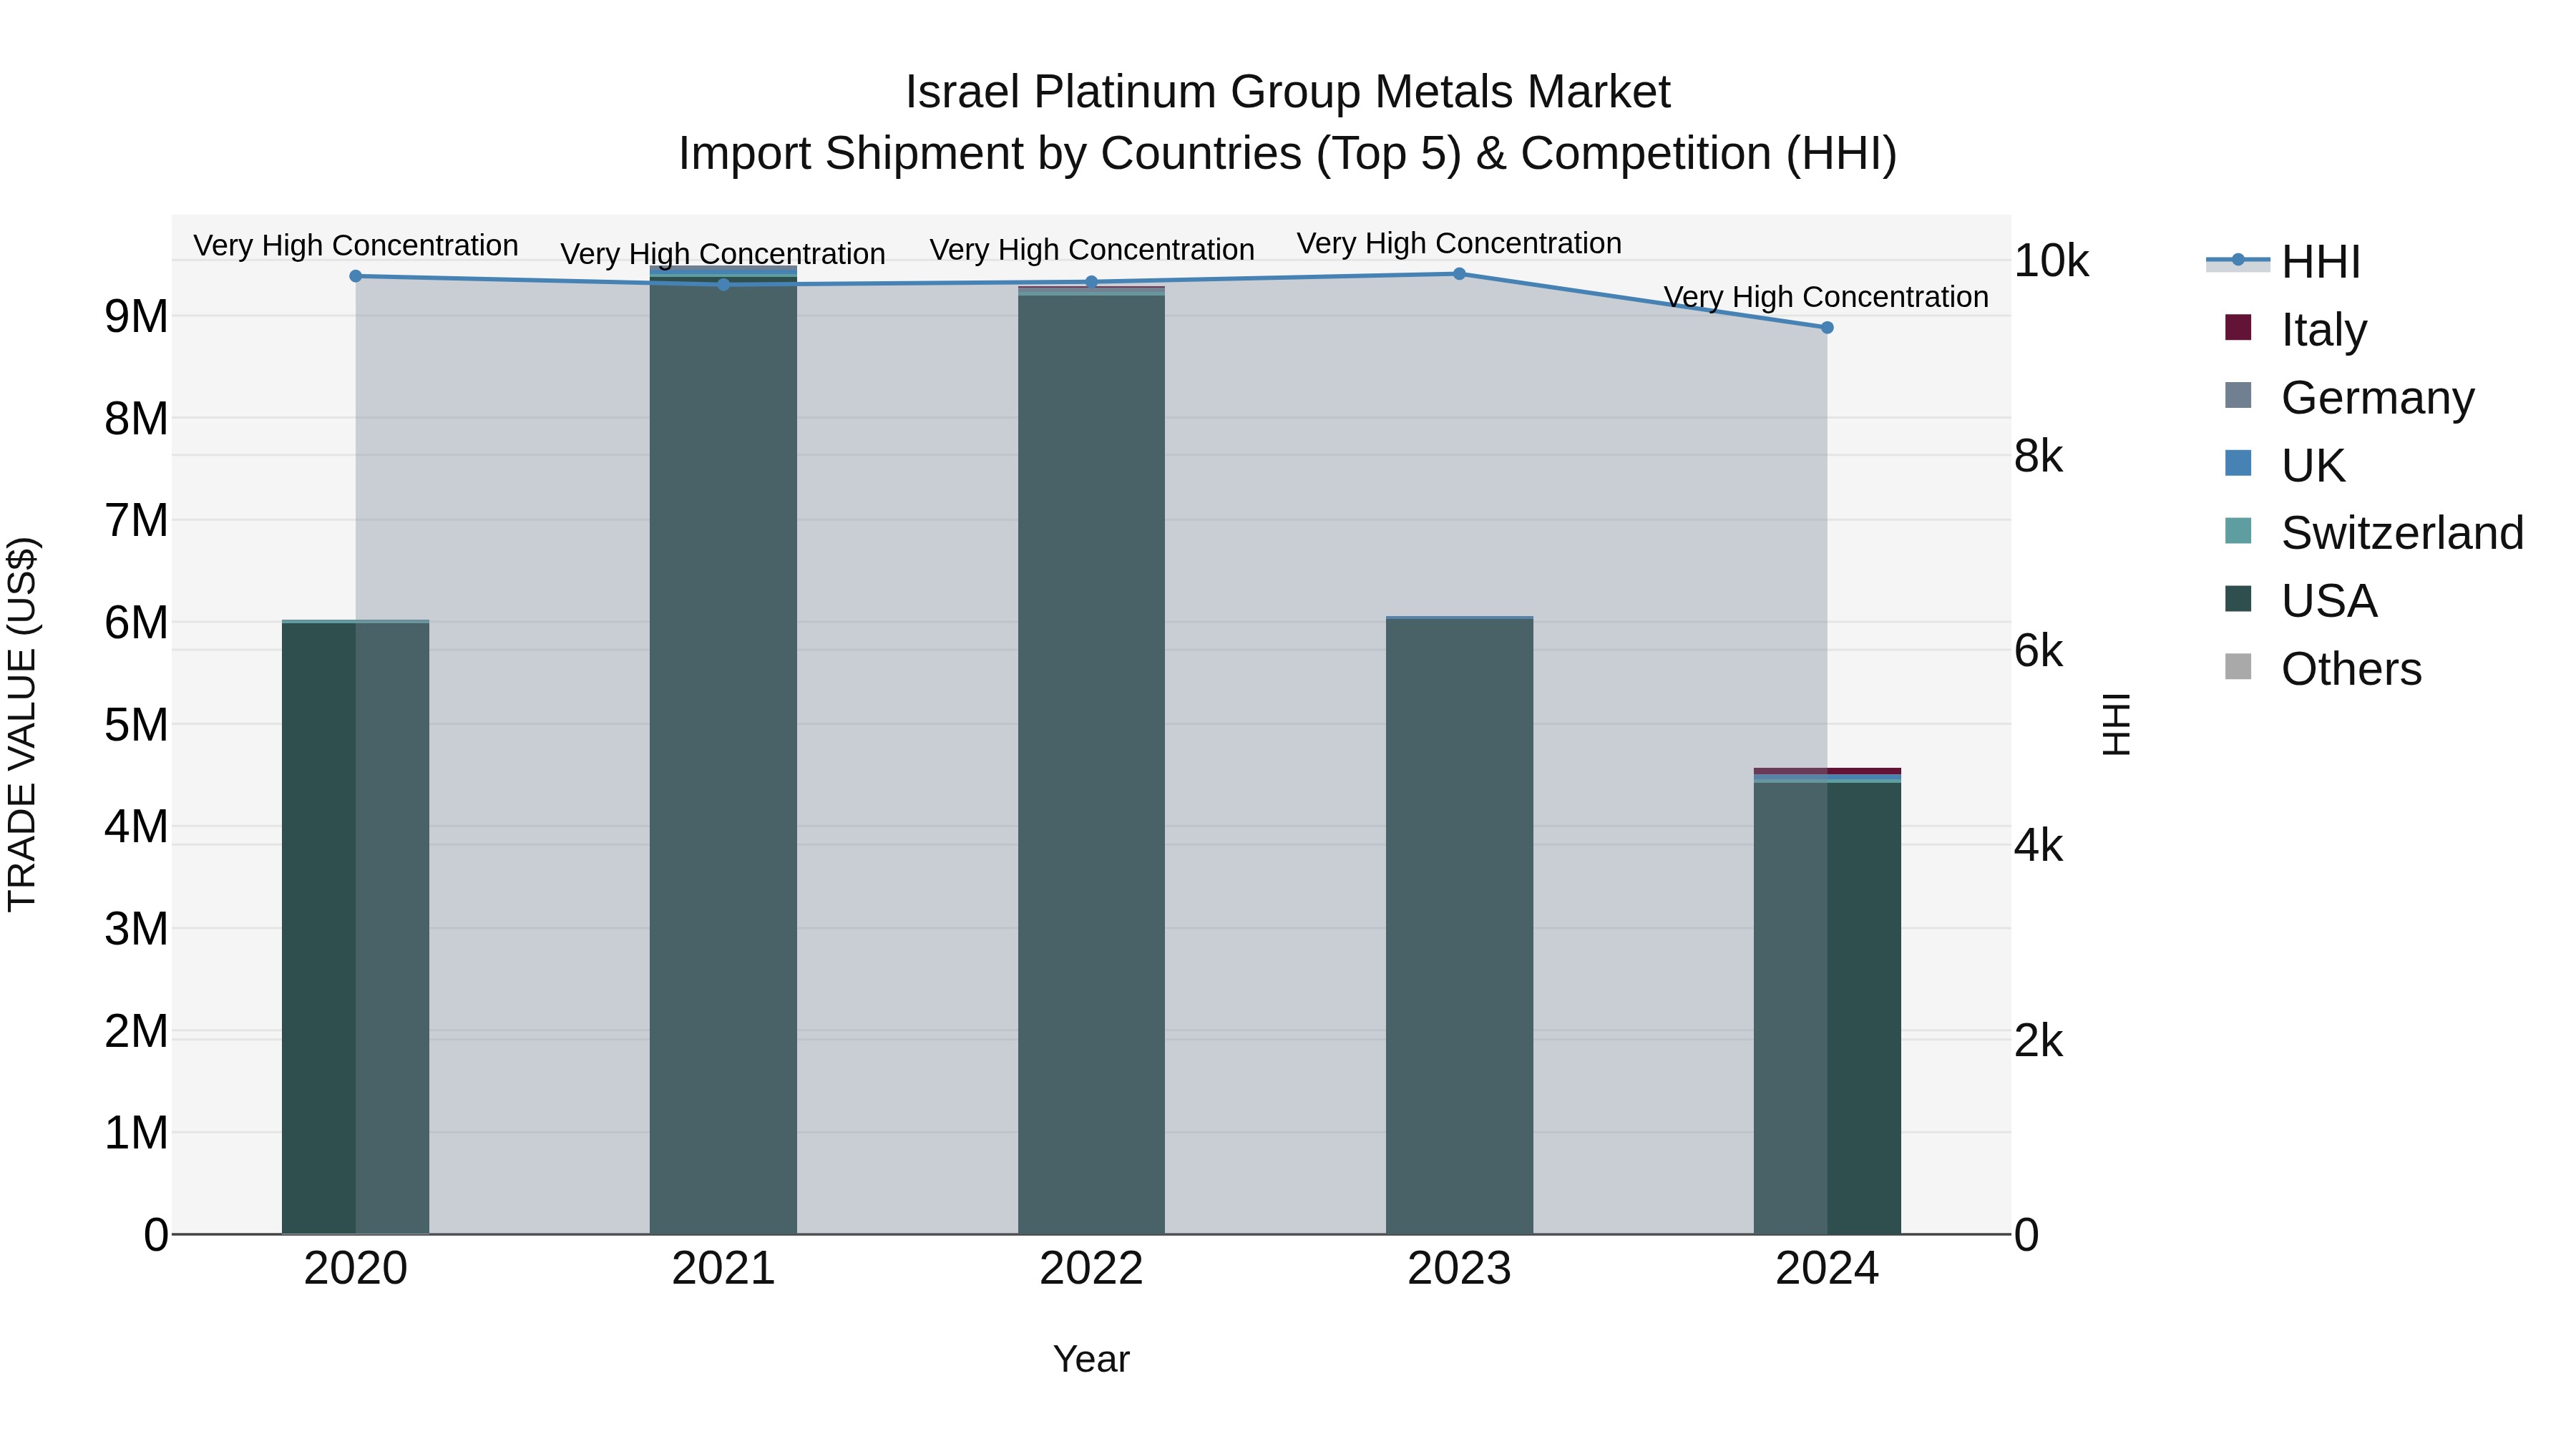Select the 2023 HHI data point

pos(1459,273)
